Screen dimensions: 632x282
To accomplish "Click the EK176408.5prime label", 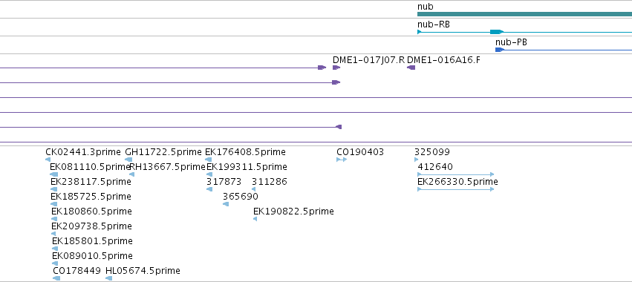I will 246,152.
